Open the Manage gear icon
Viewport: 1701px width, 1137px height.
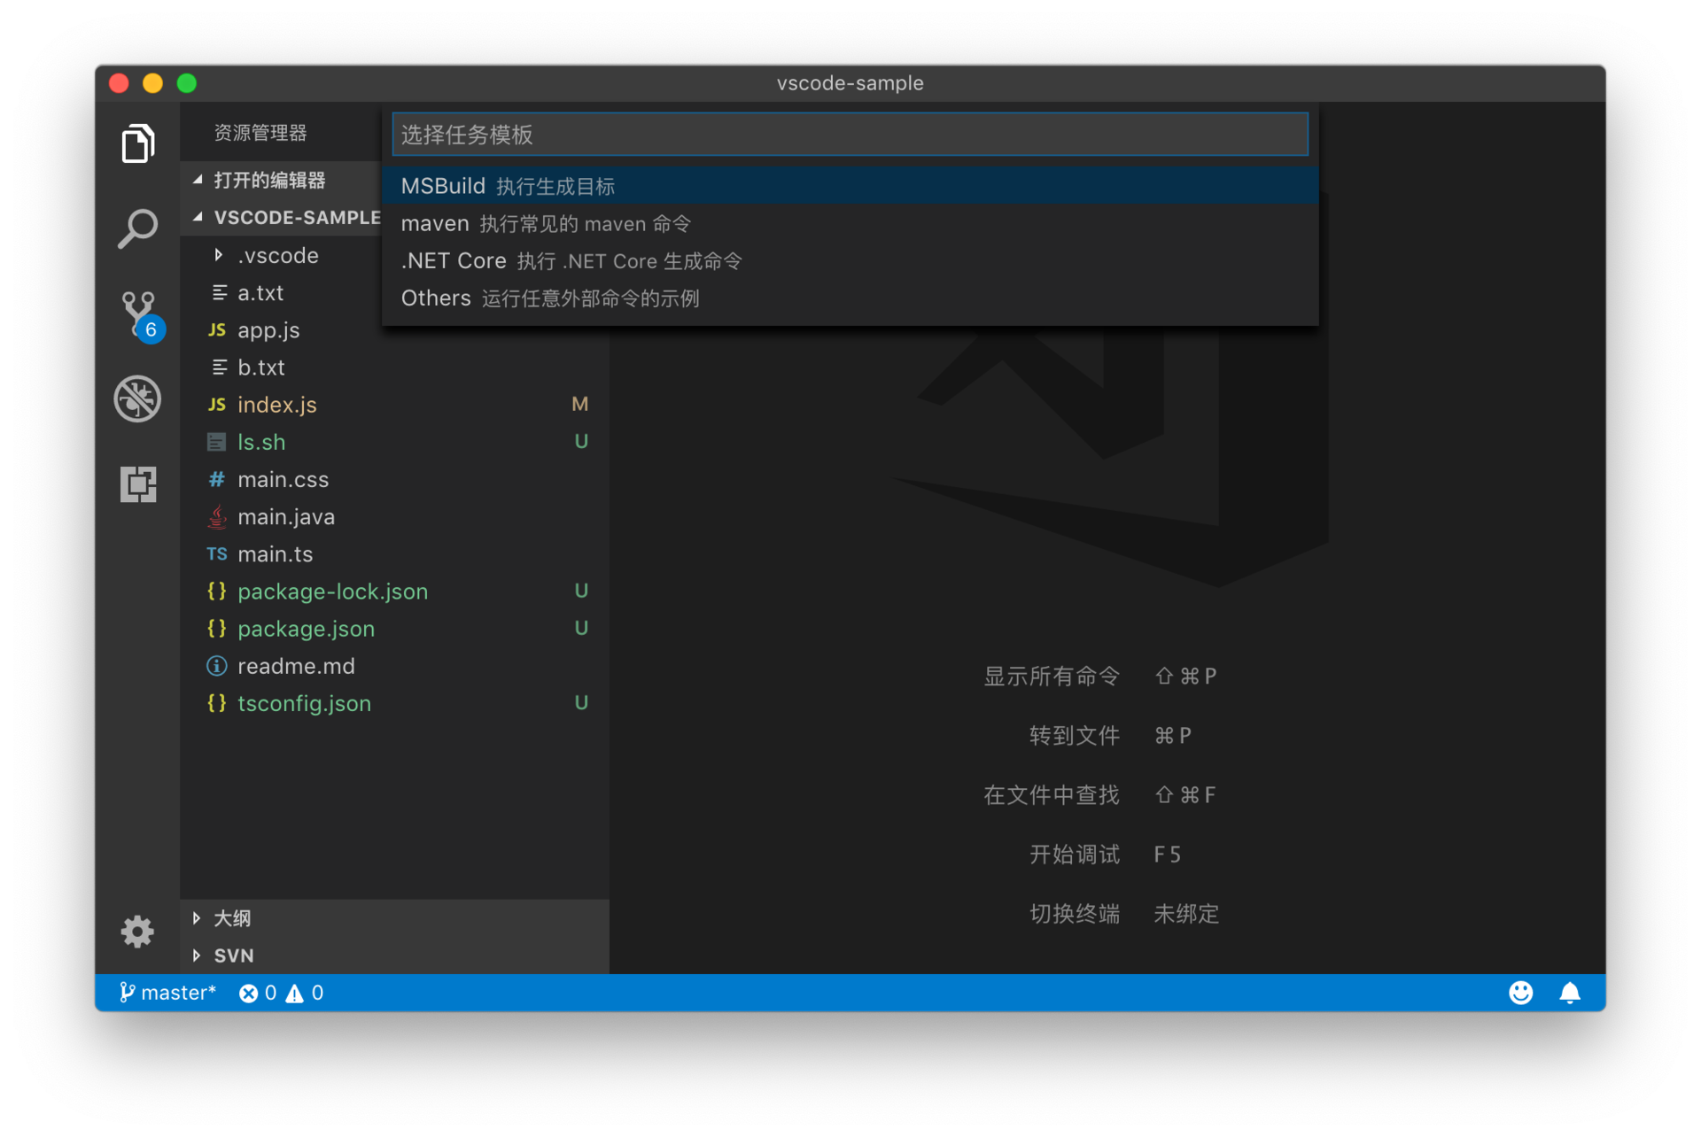[x=137, y=932]
